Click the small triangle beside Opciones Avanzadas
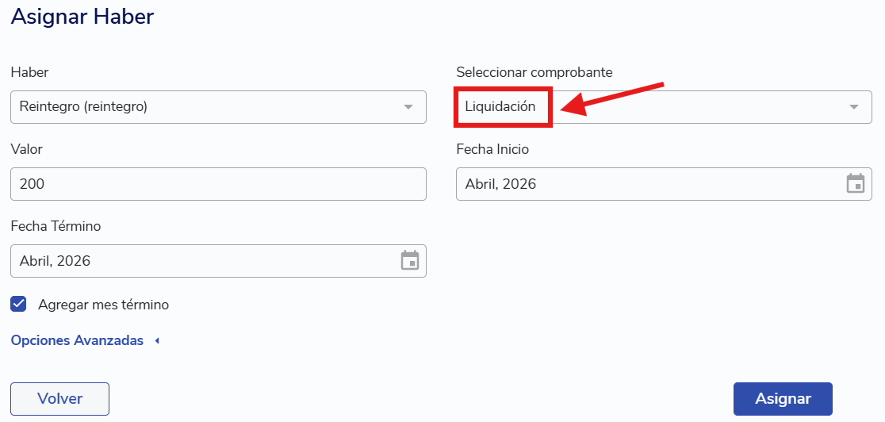Image resolution: width=885 pixels, height=422 pixels. (x=157, y=341)
